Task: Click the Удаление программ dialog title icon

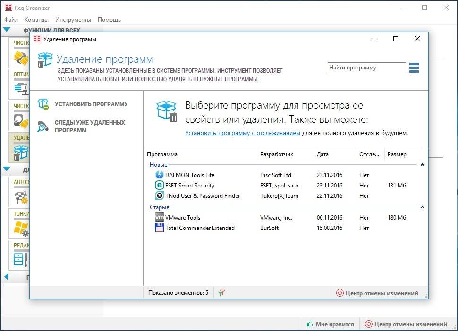Action: coord(37,39)
